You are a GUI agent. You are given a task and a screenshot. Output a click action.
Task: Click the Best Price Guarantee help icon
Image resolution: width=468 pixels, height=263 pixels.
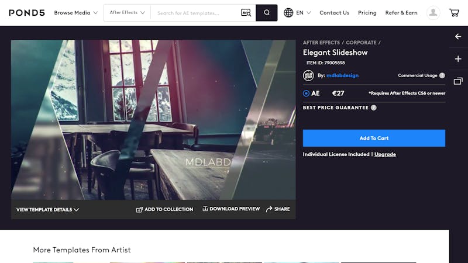374,108
